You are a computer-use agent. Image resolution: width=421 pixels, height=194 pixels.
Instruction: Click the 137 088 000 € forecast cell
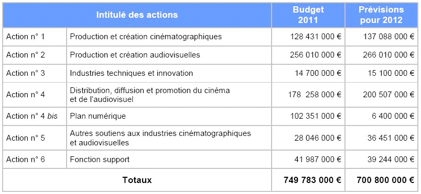click(381, 37)
